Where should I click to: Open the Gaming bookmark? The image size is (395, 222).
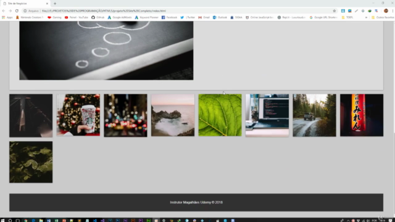pyautogui.click(x=54, y=17)
